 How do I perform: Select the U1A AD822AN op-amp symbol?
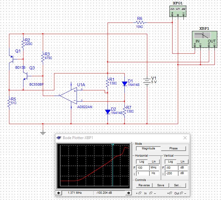pos(69,96)
